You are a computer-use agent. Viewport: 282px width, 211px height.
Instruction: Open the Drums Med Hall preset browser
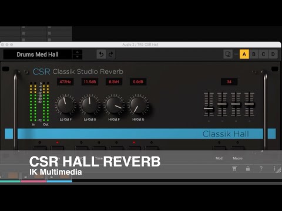(x=38, y=55)
